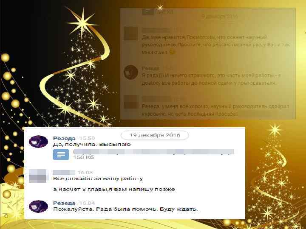Click the 15:59 message timestamp
Viewport: 306px width, 229px height.
click(87, 138)
